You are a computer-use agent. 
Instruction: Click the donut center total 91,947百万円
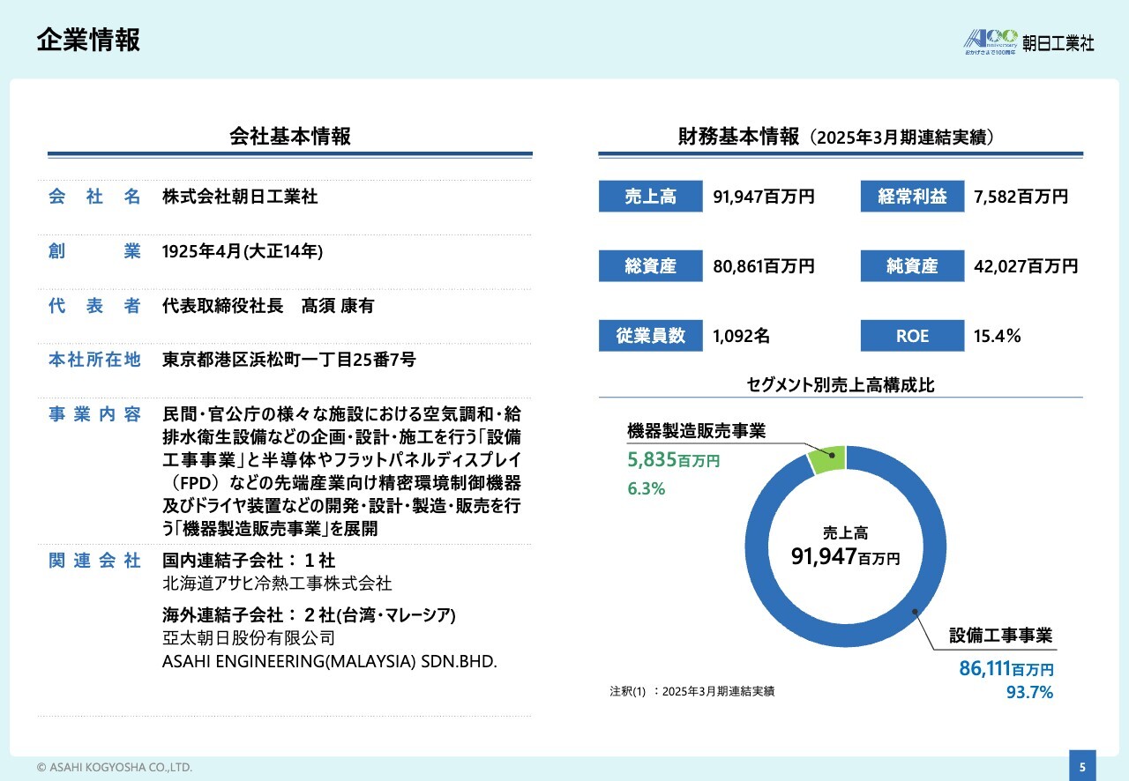[x=846, y=556]
